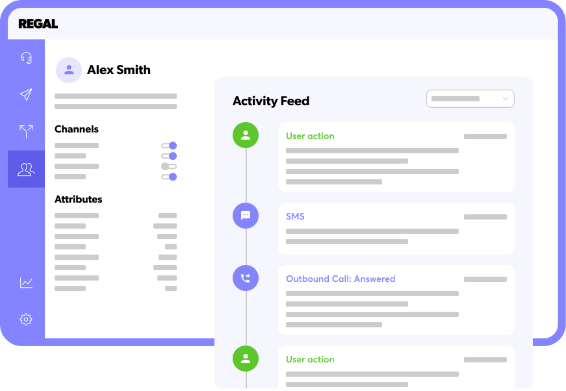
Task: Toggle off the first channel switch
Action: click(169, 145)
